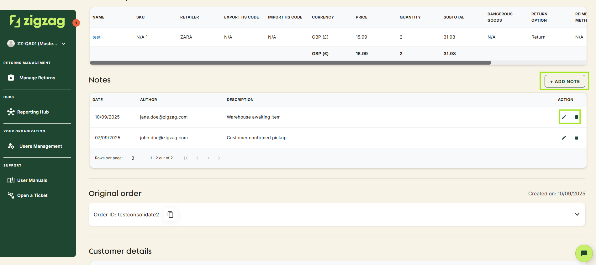The width and height of the screenshot is (596, 265).
Task: Edit the 'Warehouse awaiting item' note
Action: tap(564, 117)
